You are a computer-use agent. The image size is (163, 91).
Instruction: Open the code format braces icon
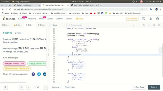click(139, 25)
